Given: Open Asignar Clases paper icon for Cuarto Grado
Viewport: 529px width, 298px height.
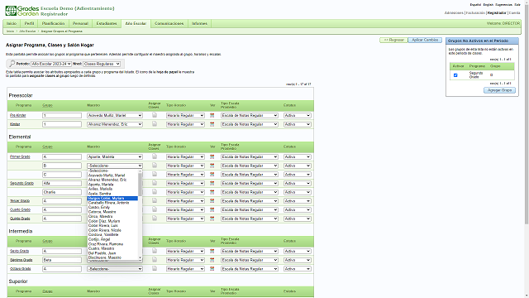Looking at the screenshot, I should tap(155, 209).
